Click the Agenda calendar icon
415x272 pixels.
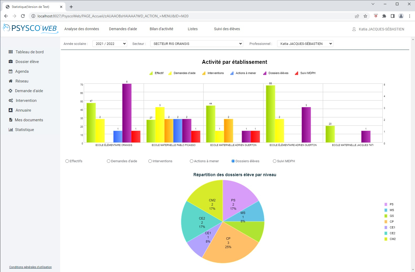(x=11, y=71)
